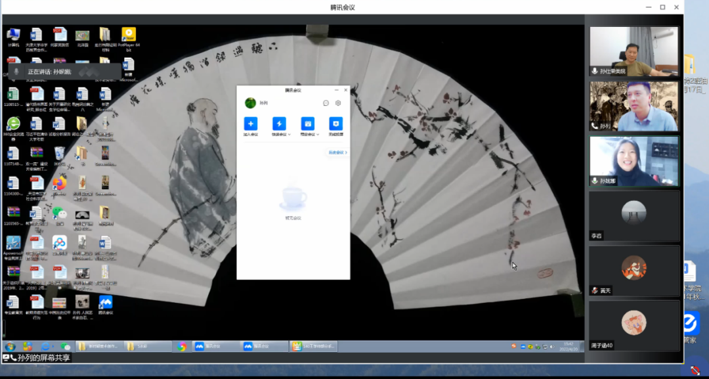Open settings via the gear icon
The image size is (709, 379).
(338, 103)
